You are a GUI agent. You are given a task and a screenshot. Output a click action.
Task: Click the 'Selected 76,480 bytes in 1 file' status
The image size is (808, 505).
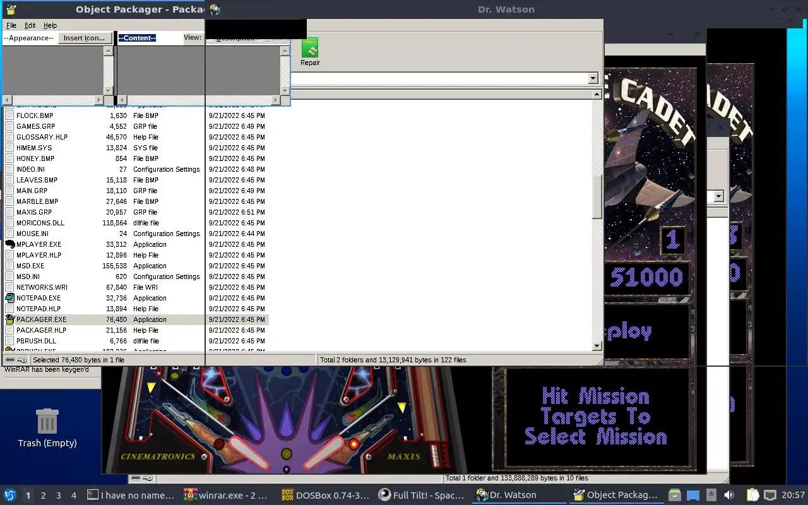click(x=78, y=360)
